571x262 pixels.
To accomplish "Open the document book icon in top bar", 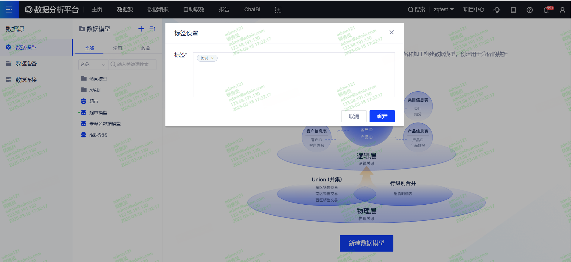I will point(513,10).
